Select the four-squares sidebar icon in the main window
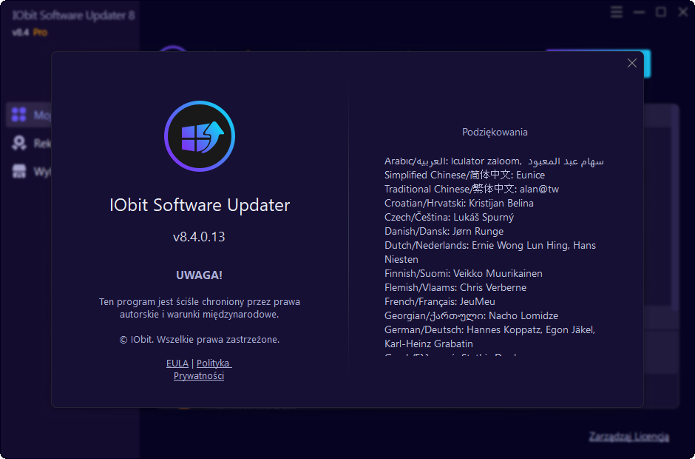The width and height of the screenshot is (695, 459). coord(19,114)
